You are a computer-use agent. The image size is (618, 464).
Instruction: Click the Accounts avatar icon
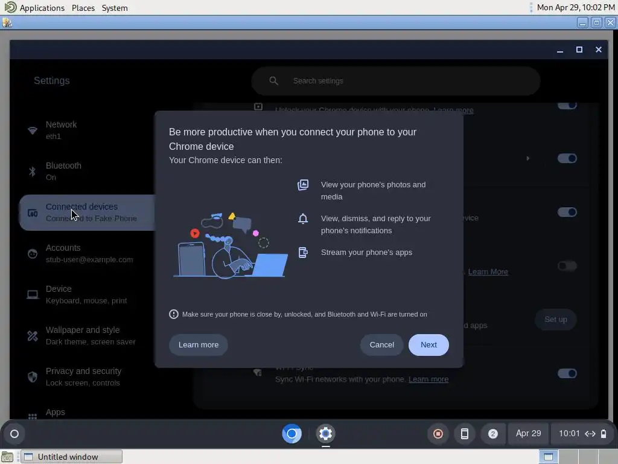33,254
